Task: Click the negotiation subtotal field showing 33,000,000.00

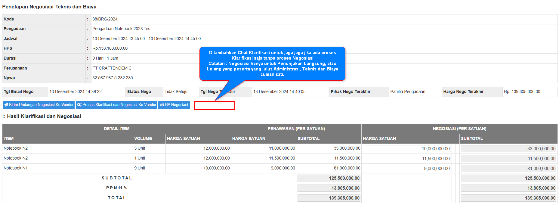Action: (x=508, y=149)
